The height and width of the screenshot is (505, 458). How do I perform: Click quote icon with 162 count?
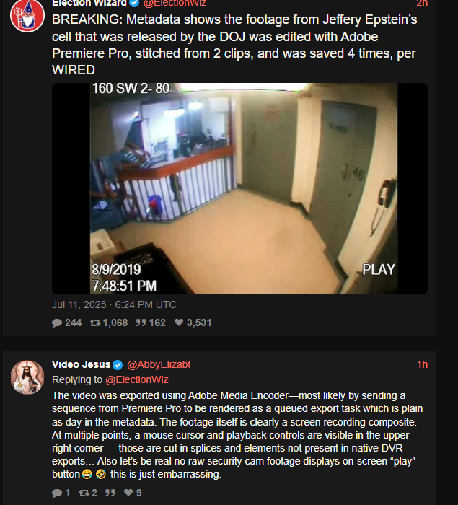[x=141, y=322]
